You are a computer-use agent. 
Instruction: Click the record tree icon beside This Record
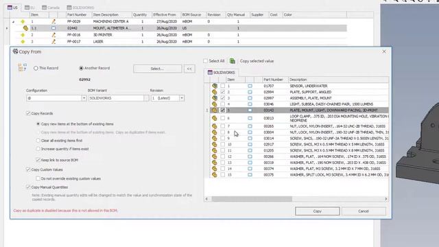[22, 67]
